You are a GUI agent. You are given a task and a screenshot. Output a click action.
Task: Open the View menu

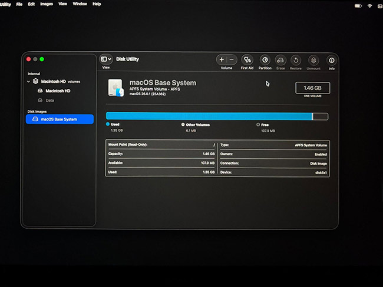click(63, 4)
